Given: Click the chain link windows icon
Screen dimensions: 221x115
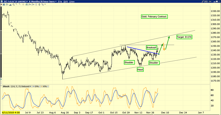Looking at the screenshot, I should click(x=206, y=1).
